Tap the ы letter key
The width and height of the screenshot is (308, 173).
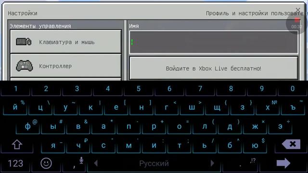[53, 126]
